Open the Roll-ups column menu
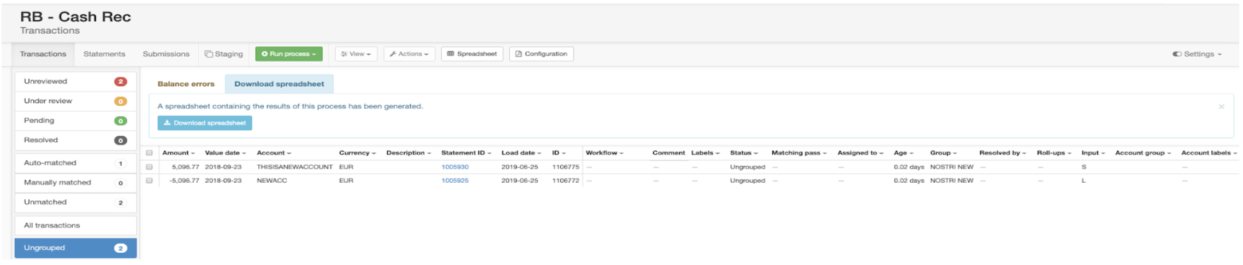 click(x=1054, y=153)
